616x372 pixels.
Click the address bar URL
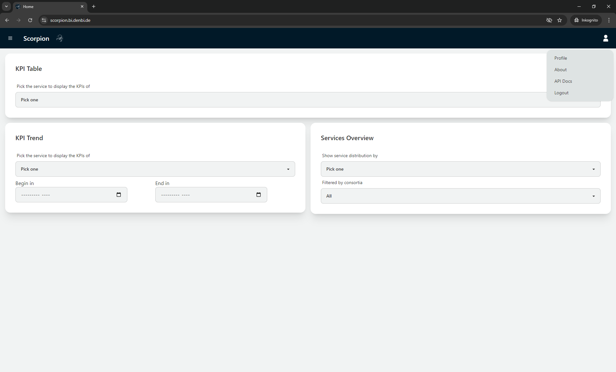coord(70,20)
